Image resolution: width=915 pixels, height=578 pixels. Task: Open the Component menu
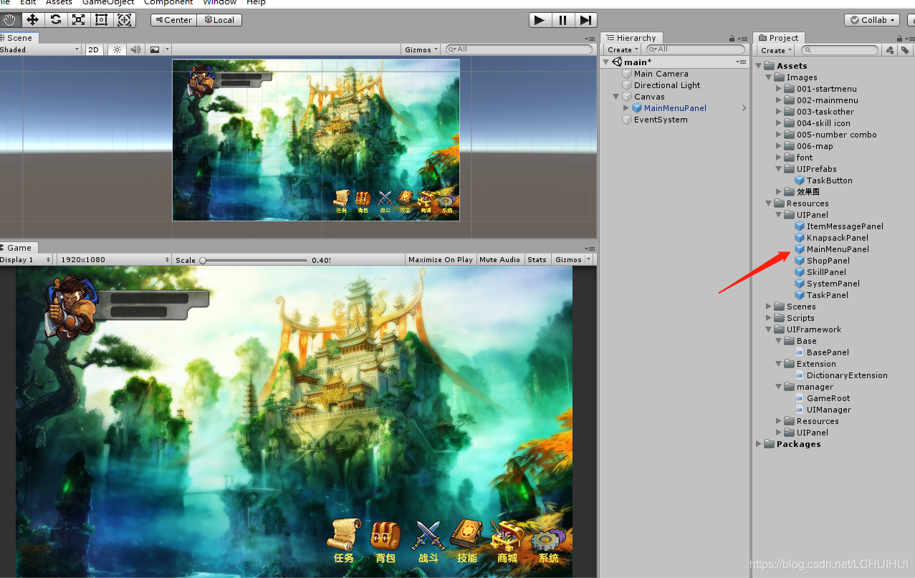(x=168, y=3)
